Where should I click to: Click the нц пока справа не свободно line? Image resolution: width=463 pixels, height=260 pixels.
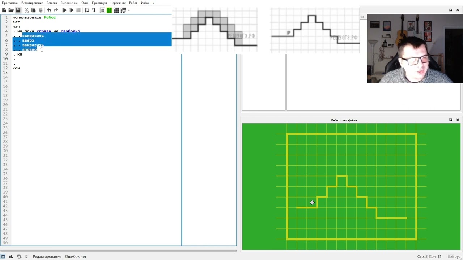coord(48,31)
